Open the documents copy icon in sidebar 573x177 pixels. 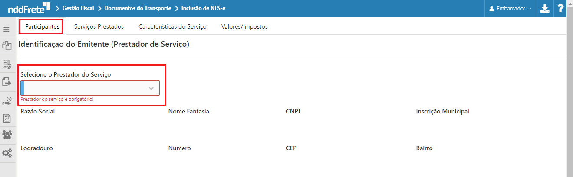(7, 46)
